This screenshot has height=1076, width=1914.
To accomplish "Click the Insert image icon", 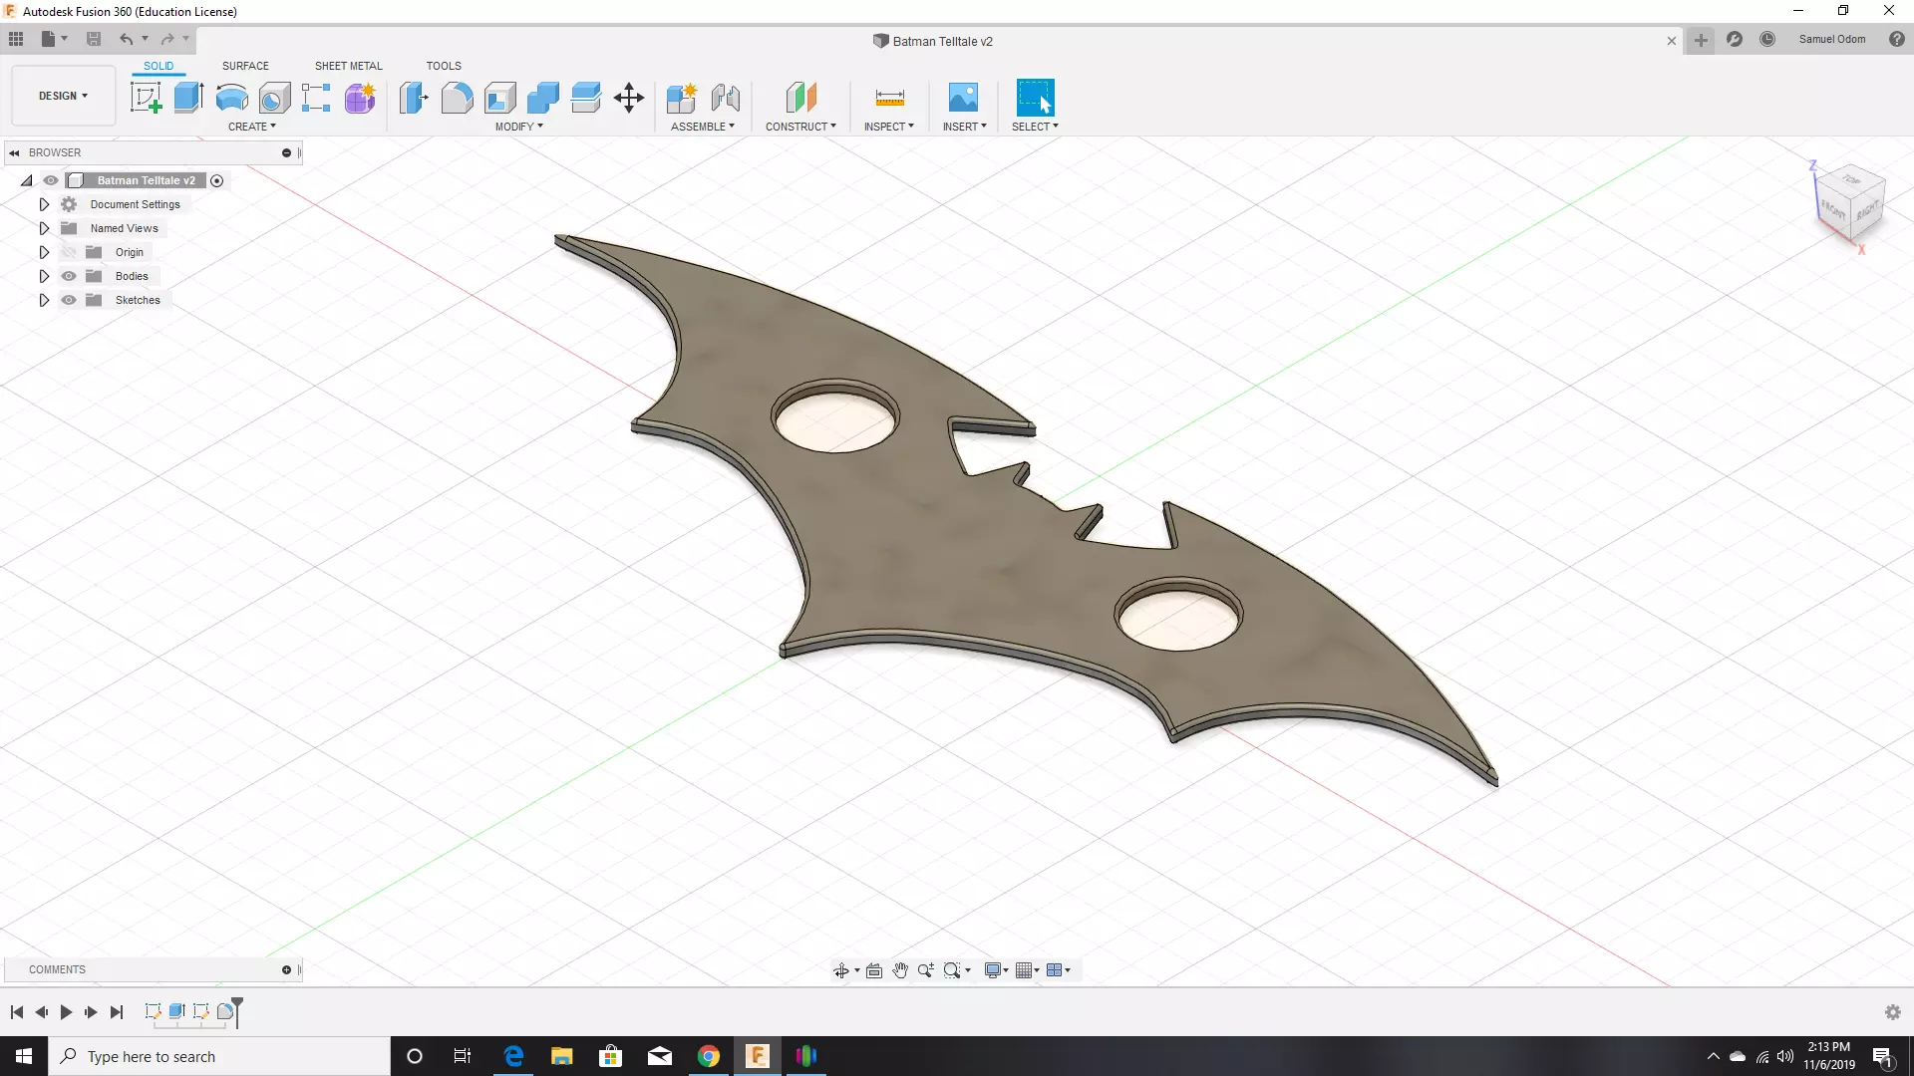I will [963, 98].
